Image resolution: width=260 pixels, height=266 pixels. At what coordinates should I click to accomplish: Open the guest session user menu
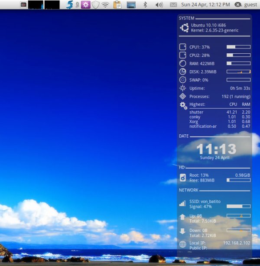coord(246,5)
